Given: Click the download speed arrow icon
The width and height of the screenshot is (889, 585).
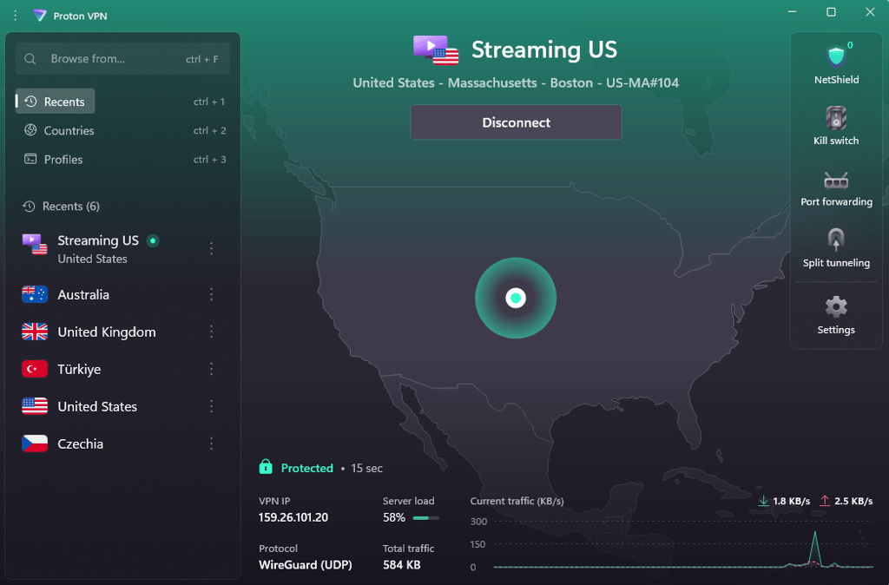Looking at the screenshot, I should click(x=763, y=501).
